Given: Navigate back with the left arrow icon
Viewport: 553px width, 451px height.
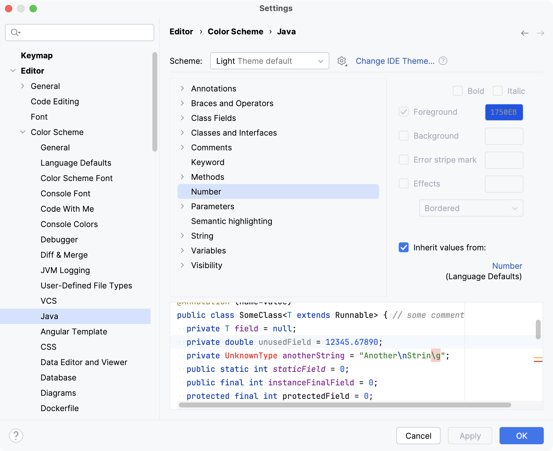Looking at the screenshot, I should [524, 33].
